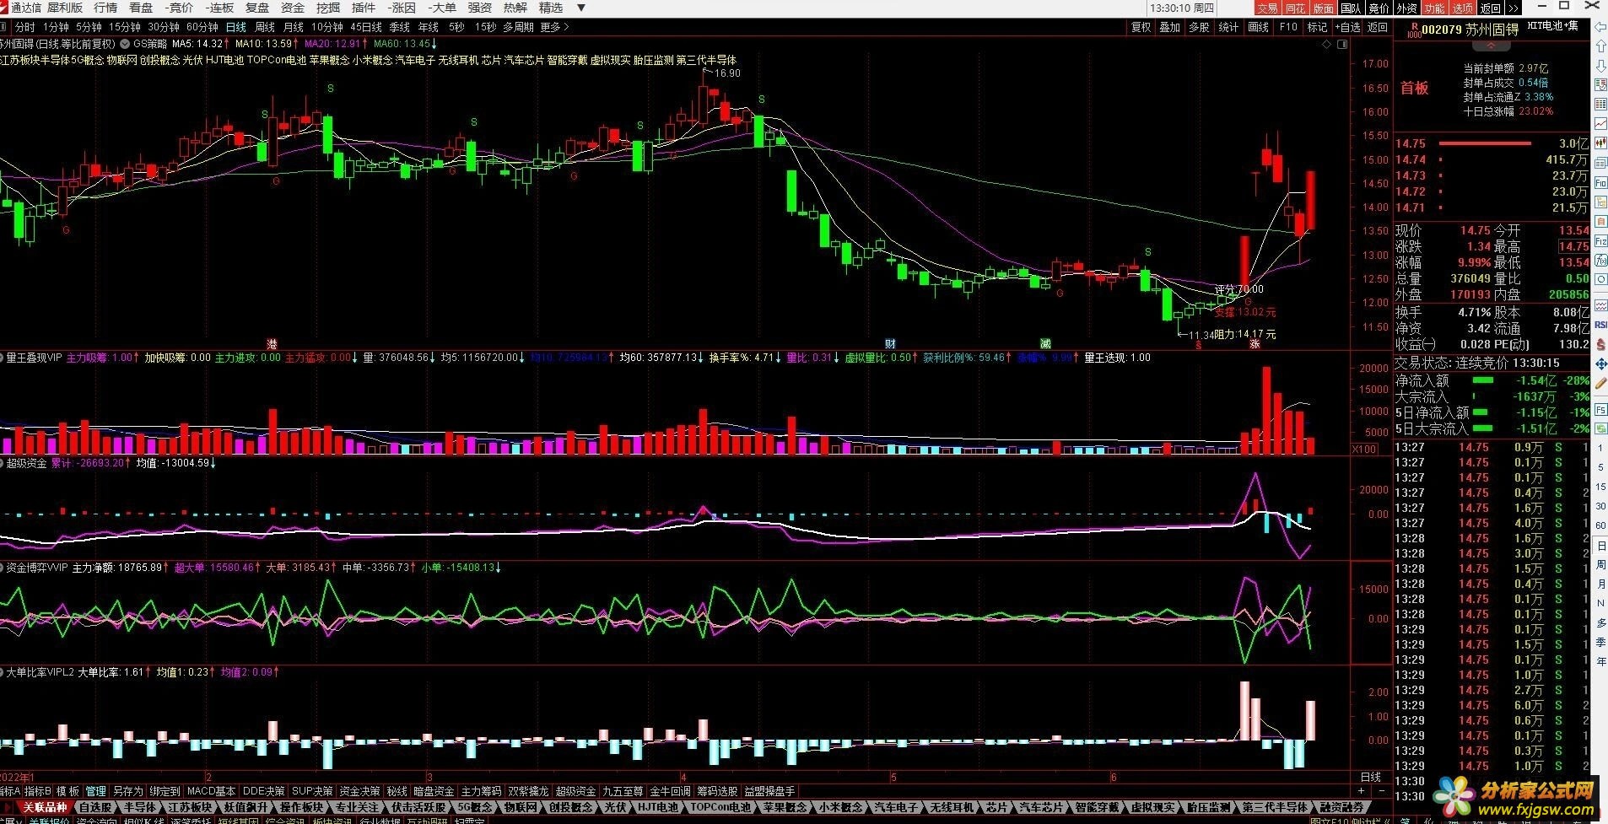Click the '60' minute period sidebar icon
Viewport: 1608px width, 824px height.
point(1601,525)
